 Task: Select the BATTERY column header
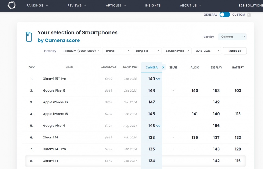click(238, 67)
